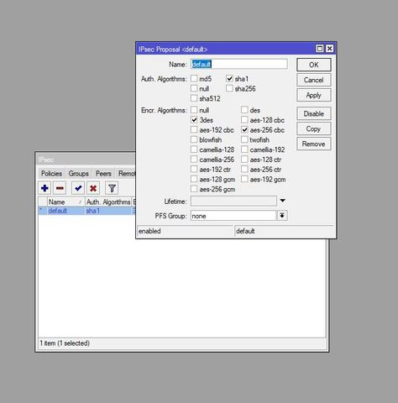Check camellia-256 encryption
The width and height of the screenshot is (398, 403).
coord(194,160)
